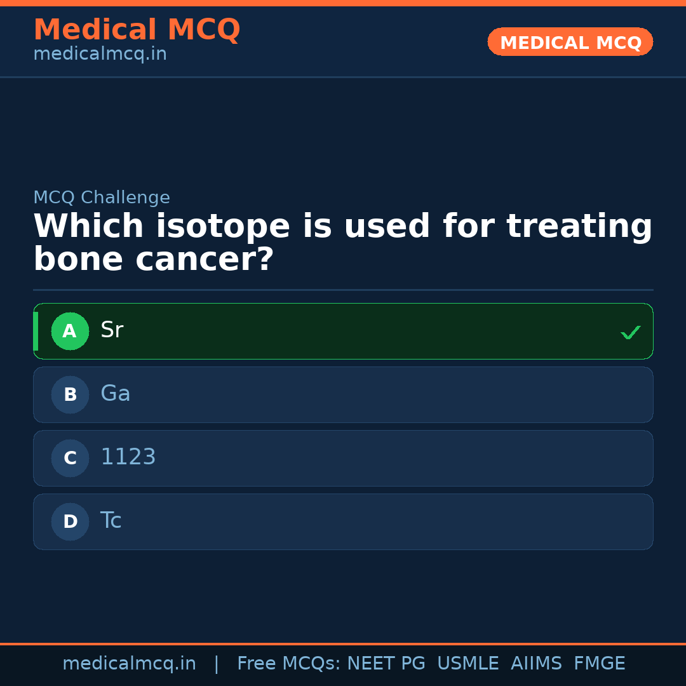
Task: Click the green checkmark on option A
Action: pyautogui.click(x=630, y=331)
